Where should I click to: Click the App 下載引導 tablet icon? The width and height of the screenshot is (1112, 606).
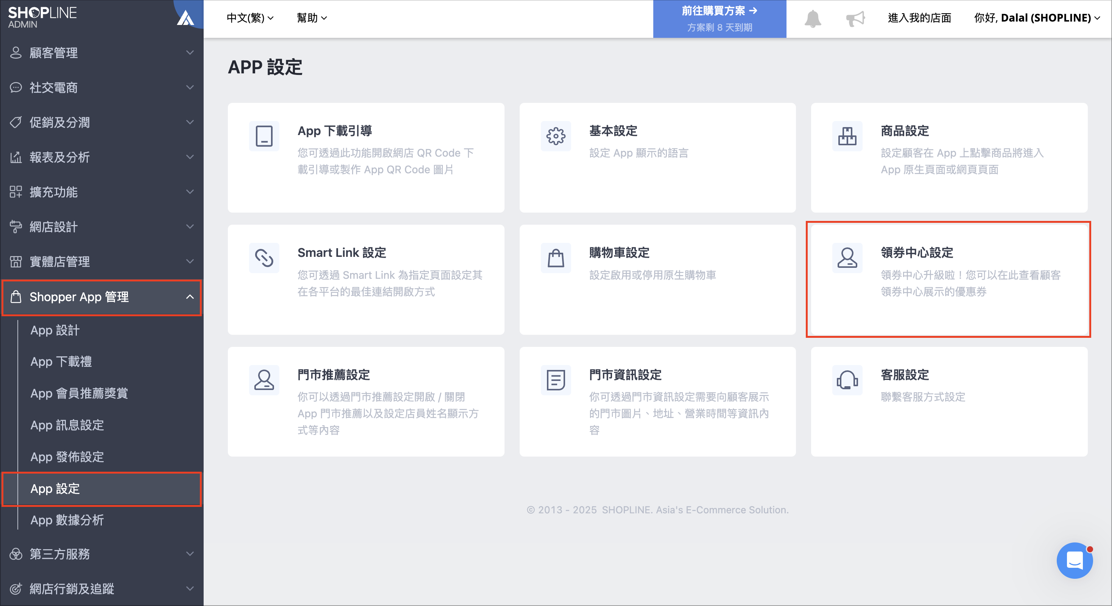pos(264,136)
